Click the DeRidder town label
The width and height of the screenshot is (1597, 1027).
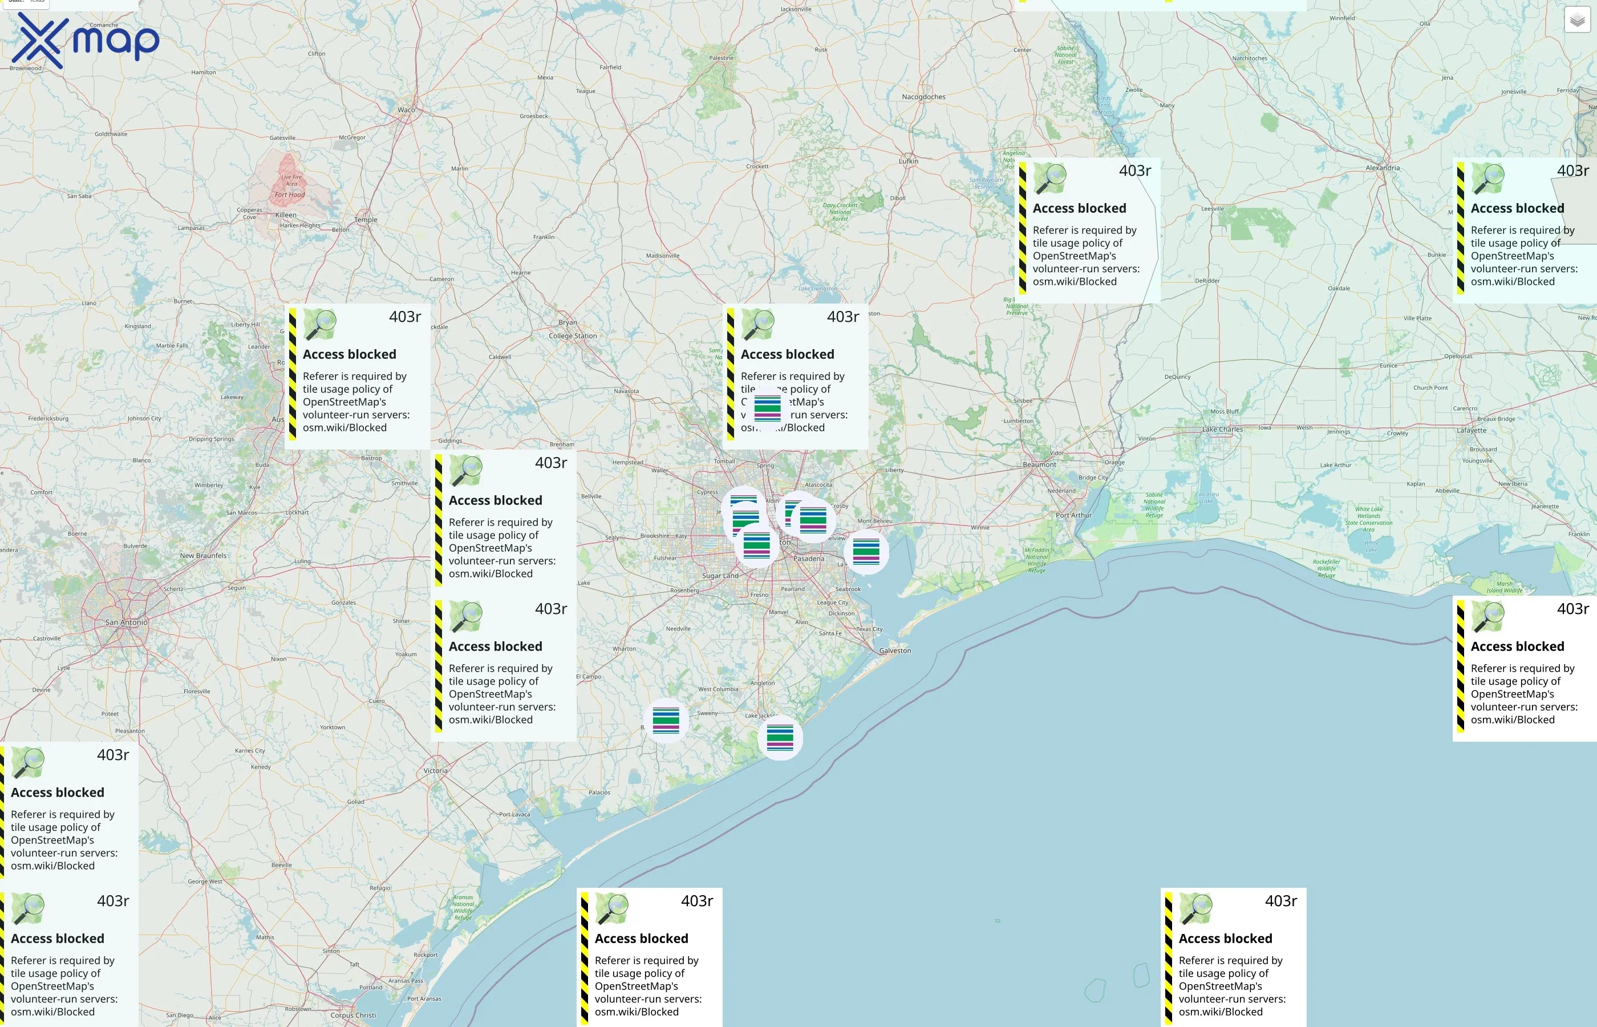coord(1207,281)
